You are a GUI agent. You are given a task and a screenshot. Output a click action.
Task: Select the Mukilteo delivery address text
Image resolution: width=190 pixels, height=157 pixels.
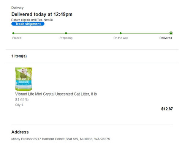pos(61,139)
